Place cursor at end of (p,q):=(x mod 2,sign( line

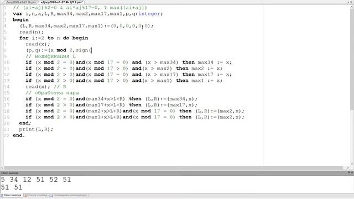click(x=92, y=50)
